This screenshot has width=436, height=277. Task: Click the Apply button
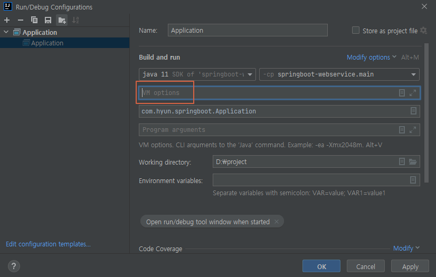tap(410, 266)
